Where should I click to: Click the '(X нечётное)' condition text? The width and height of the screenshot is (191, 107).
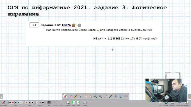148,39
